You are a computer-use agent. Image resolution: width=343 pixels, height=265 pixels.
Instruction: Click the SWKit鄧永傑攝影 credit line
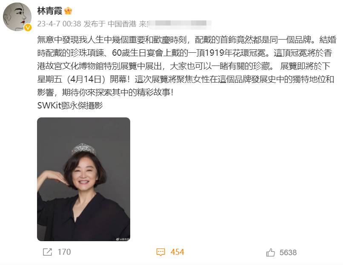click(70, 105)
